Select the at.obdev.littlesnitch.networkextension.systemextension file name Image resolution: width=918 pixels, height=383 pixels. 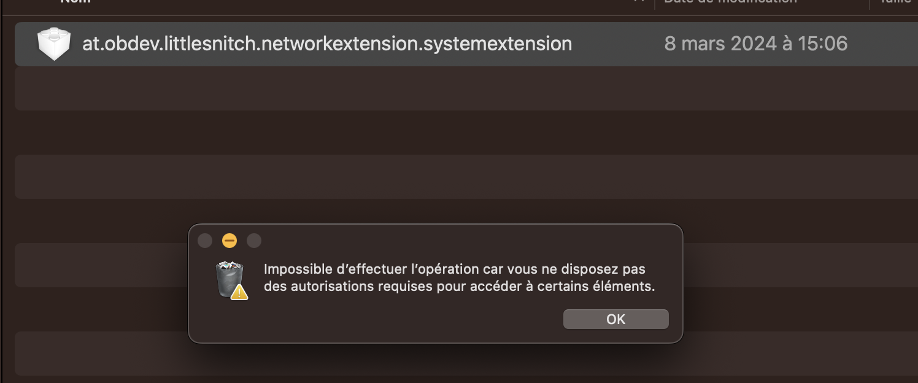327,44
